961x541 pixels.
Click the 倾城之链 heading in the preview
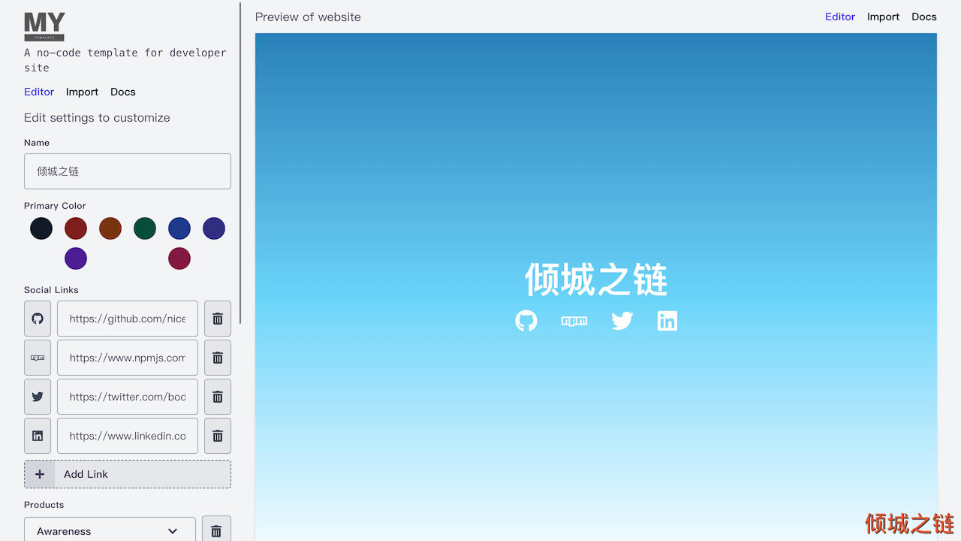click(x=596, y=280)
